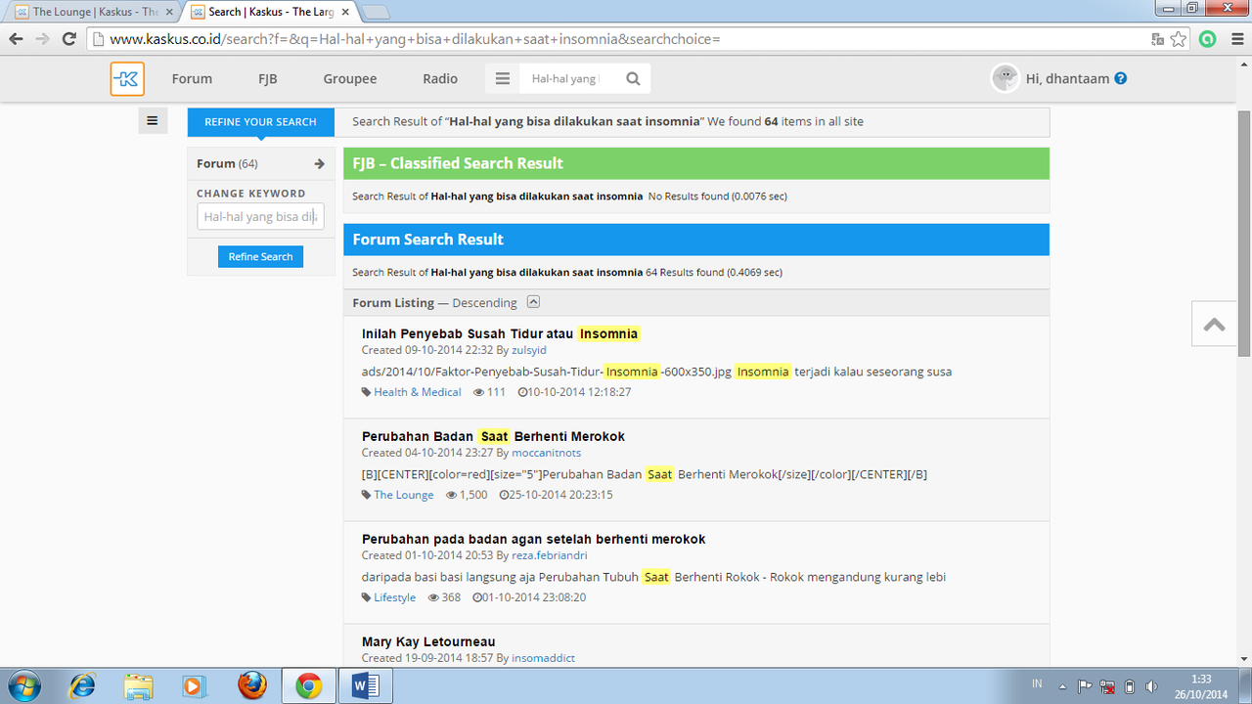This screenshot has height=704, width=1252.
Task: Click the scroll-to-top chevron button
Action: click(1215, 324)
